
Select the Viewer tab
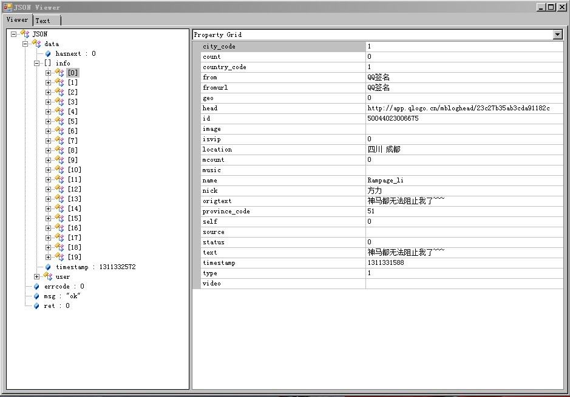pos(17,19)
